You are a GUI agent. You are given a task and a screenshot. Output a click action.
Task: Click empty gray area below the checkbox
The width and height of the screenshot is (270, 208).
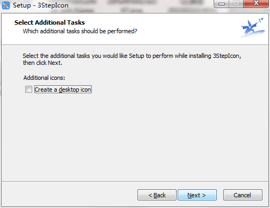pos(134,136)
